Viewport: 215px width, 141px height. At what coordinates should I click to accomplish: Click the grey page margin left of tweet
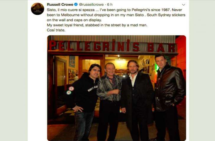[x=14, y=71]
